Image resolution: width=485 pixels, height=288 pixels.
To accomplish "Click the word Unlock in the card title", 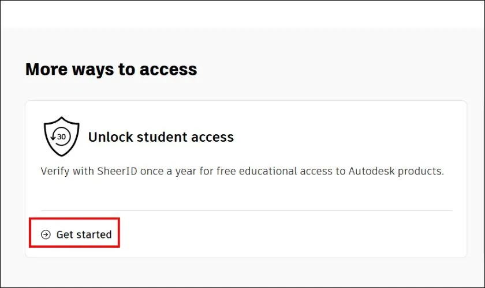I will coord(107,137).
